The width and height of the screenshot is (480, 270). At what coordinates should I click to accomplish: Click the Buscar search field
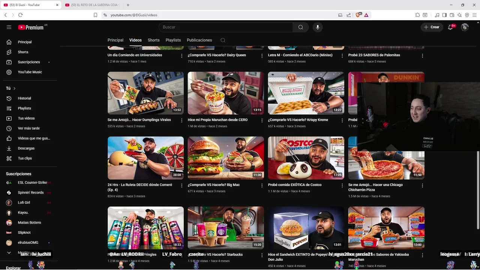(x=226, y=27)
